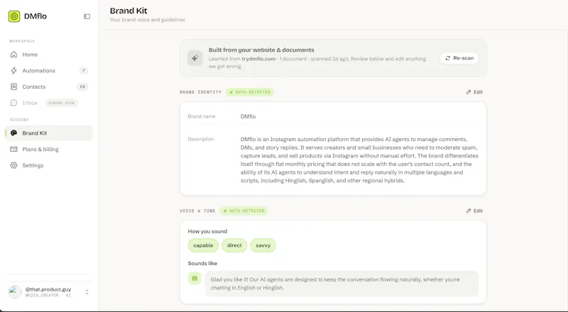Open the Home page

click(49, 55)
